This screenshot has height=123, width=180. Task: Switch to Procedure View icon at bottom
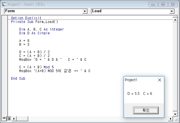[4, 119]
